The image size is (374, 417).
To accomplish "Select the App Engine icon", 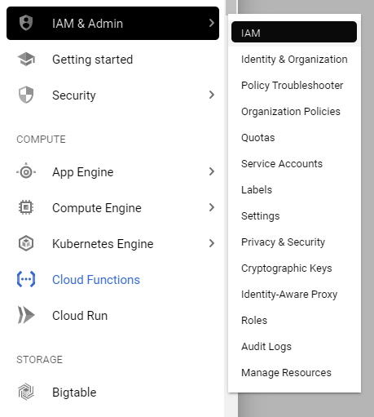I will click(x=26, y=171).
